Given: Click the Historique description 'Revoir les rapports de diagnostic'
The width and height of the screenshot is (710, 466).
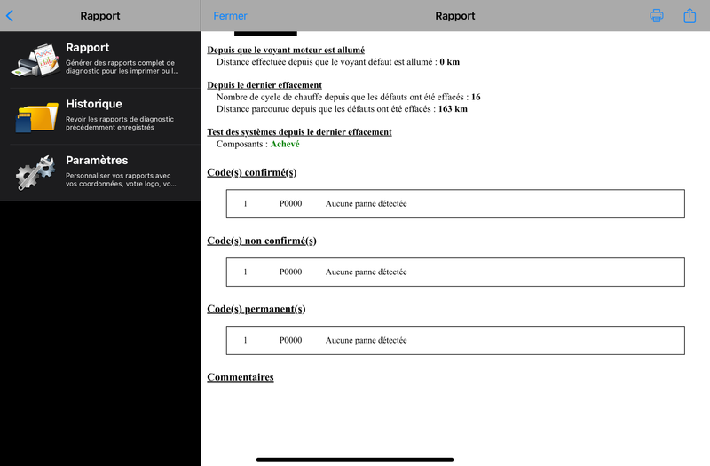Looking at the screenshot, I should (x=120, y=123).
